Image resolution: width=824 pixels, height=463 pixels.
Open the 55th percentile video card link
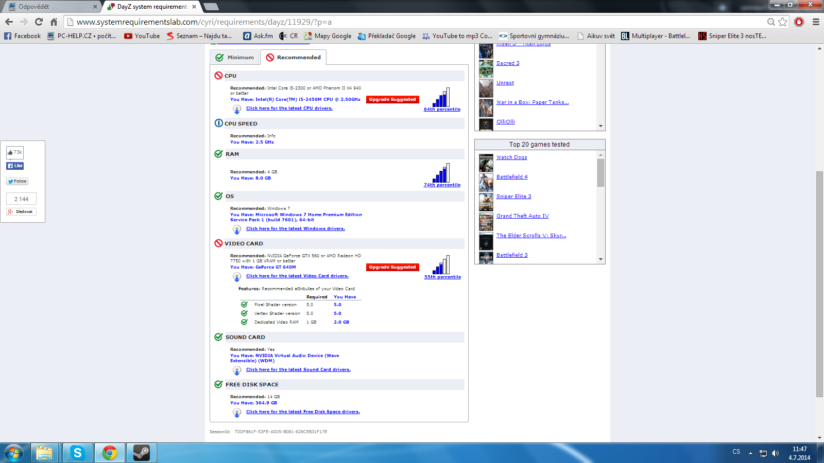pos(442,277)
